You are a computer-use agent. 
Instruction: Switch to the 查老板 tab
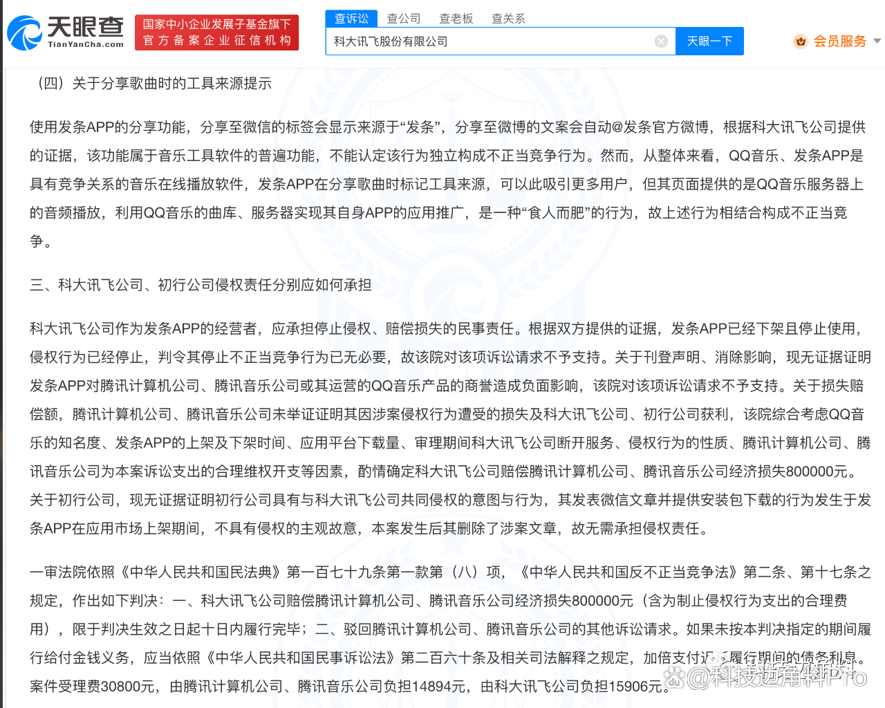tap(456, 19)
